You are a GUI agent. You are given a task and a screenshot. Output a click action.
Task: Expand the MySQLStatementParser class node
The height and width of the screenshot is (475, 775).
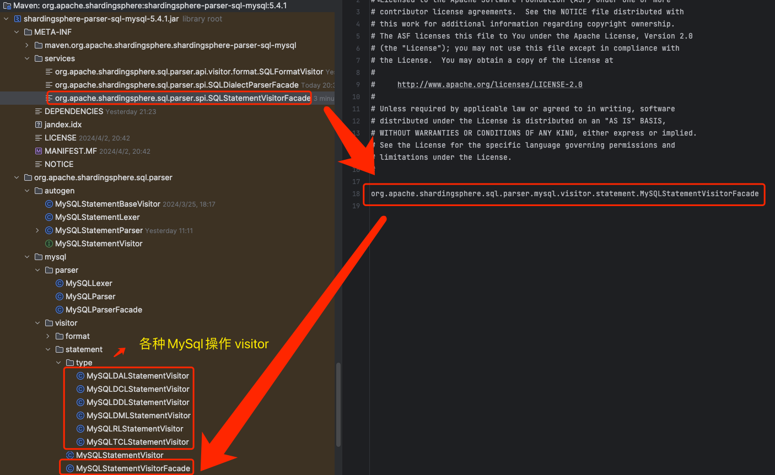[37, 230]
